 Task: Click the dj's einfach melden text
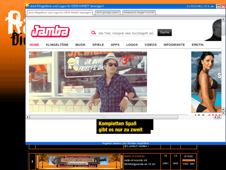pyautogui.click(x=136, y=146)
